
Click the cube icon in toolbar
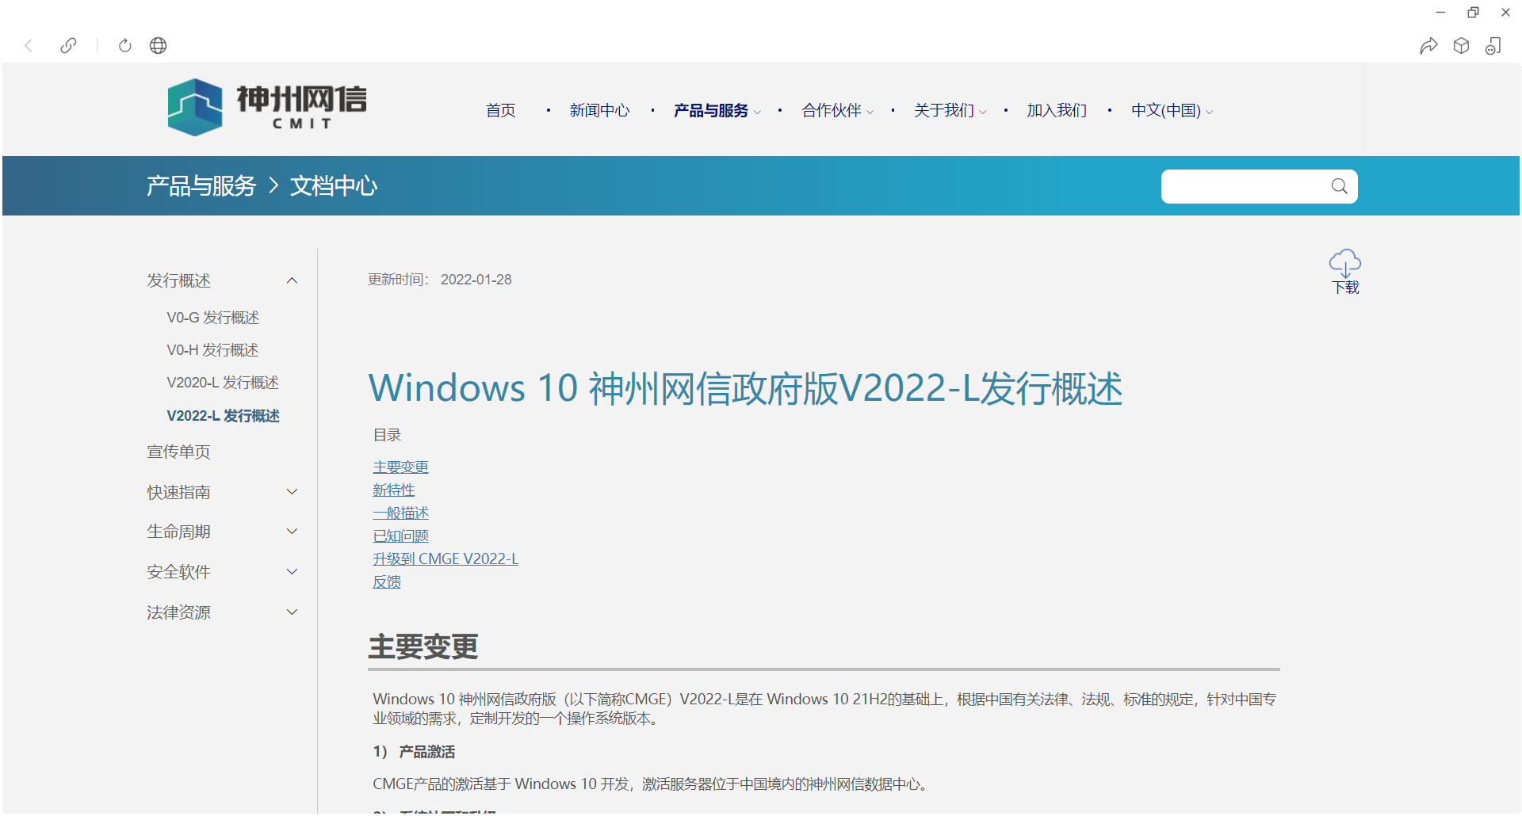tap(1462, 46)
